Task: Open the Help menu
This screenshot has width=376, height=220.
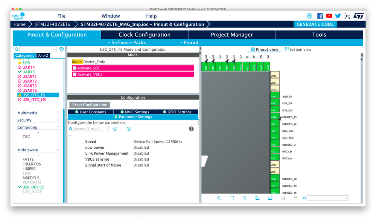Action: tap(151, 16)
